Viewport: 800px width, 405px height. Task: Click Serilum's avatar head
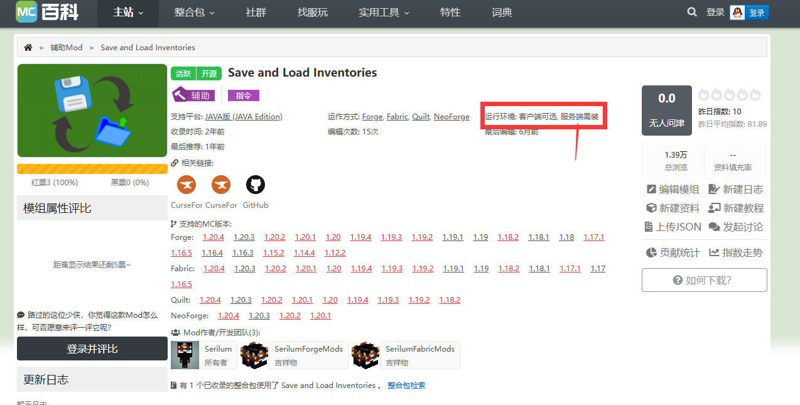click(x=185, y=355)
